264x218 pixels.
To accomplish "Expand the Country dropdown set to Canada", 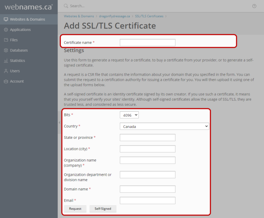I will 164,126.
